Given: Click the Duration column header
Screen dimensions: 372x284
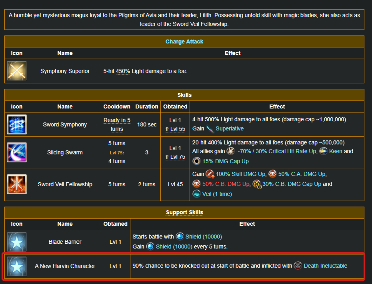Looking at the screenshot, I should [x=147, y=106].
